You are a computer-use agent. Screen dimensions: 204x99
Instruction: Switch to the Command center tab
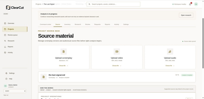coord(45,24)
